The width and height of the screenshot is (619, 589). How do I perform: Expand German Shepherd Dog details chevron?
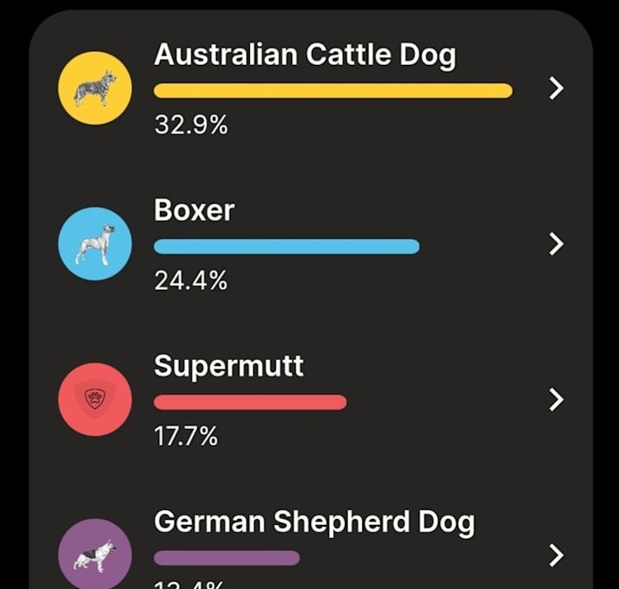tap(556, 555)
